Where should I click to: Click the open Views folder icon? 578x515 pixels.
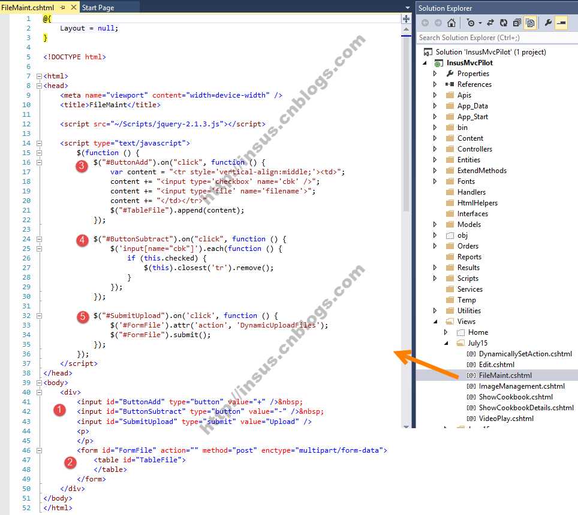pyautogui.click(x=450, y=322)
